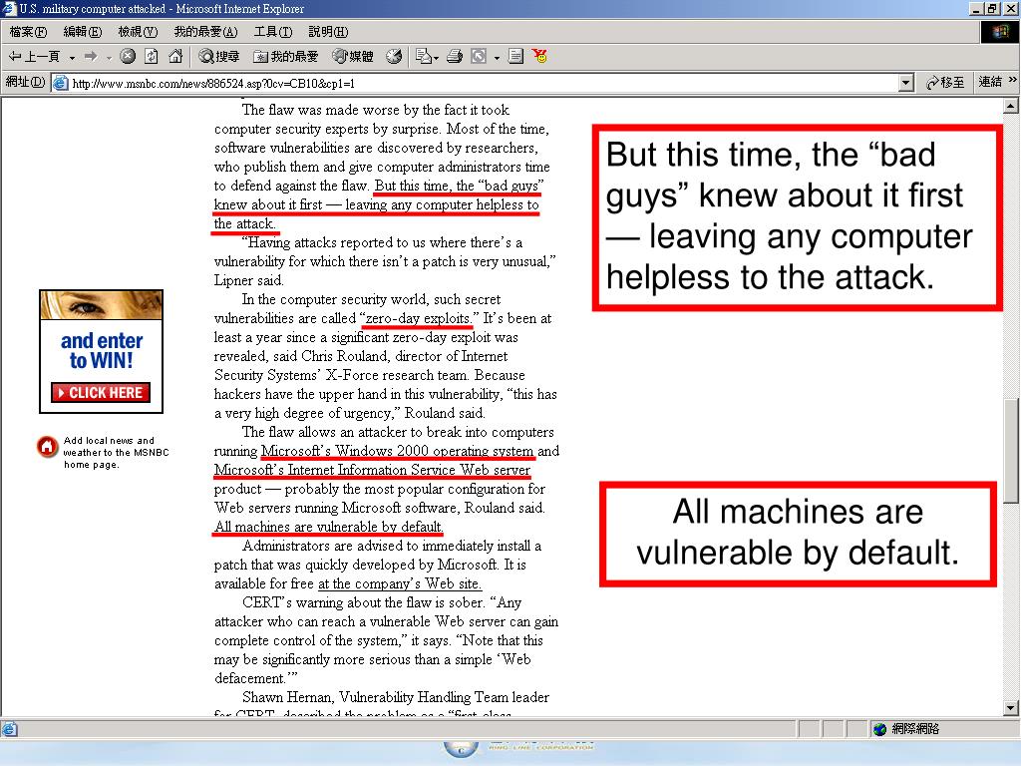Image resolution: width=1021 pixels, height=766 pixels.
Task: Click the red home icon for local news
Action: click(48, 447)
